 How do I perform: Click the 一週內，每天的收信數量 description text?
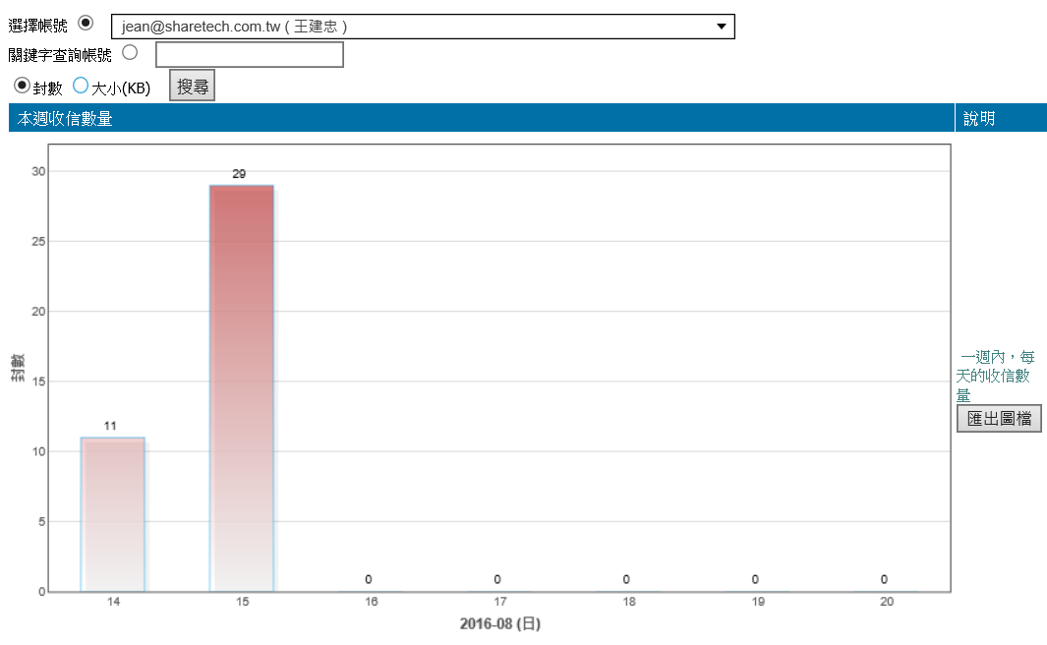coord(996,376)
